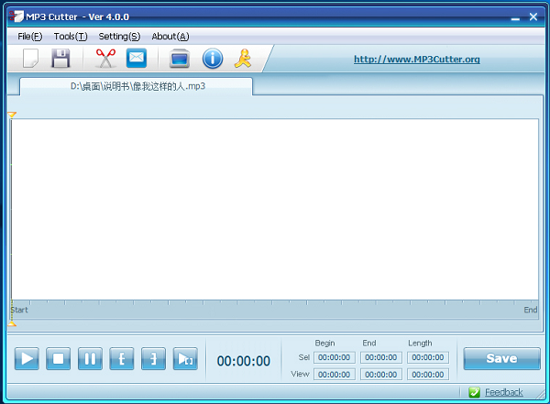Select the 像我这样的人.mp3 file tab
Image resolution: width=550 pixels, height=404 pixels.
136,86
